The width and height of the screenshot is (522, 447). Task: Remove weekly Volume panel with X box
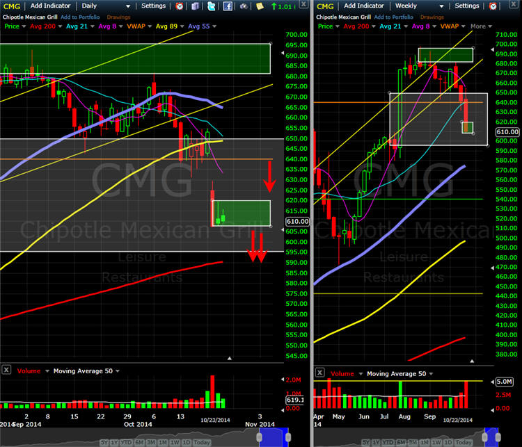320,373
